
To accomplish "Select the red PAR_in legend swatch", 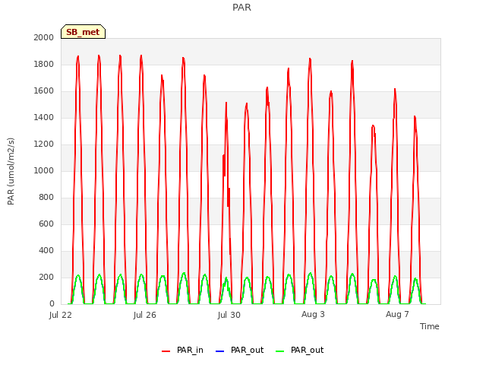I will 166,351.
